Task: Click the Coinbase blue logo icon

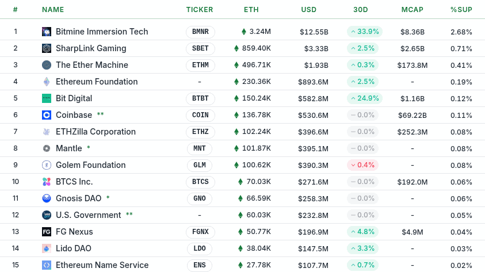Action: [x=47, y=115]
